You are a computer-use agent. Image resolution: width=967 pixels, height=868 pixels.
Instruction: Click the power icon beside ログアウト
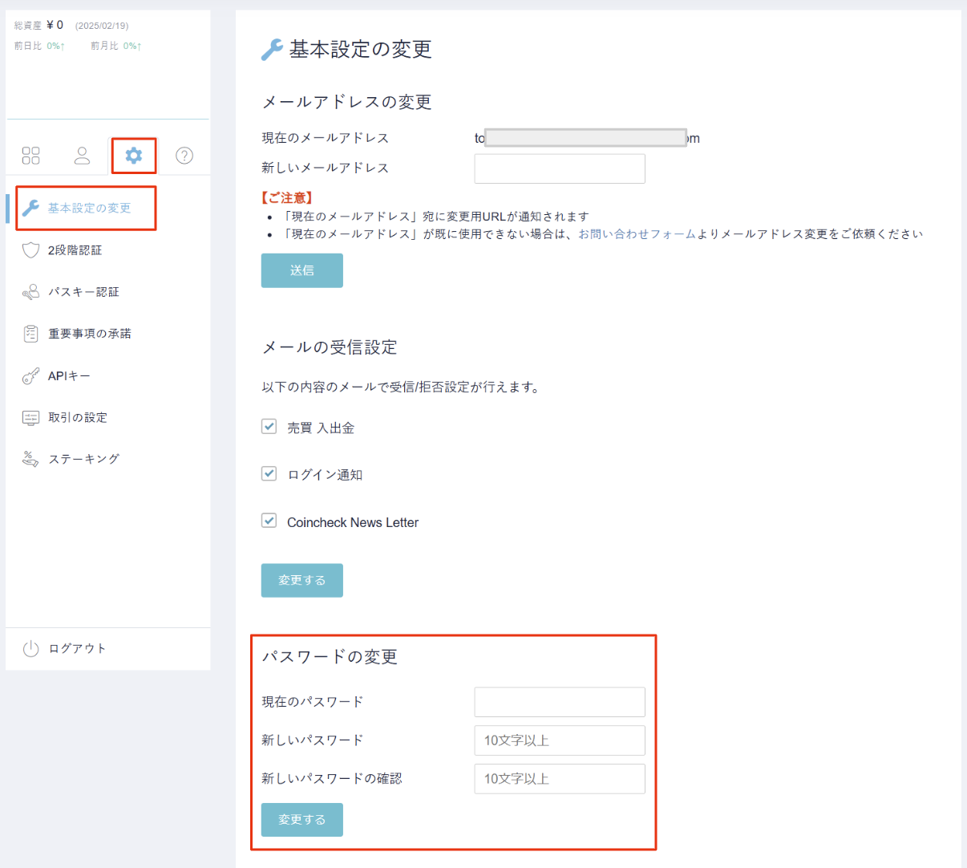pos(30,649)
